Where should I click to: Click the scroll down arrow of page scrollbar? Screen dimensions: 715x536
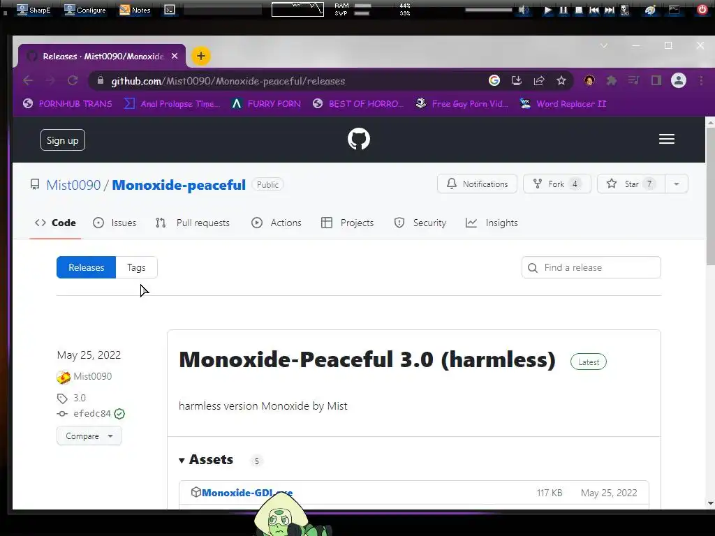tap(710, 503)
